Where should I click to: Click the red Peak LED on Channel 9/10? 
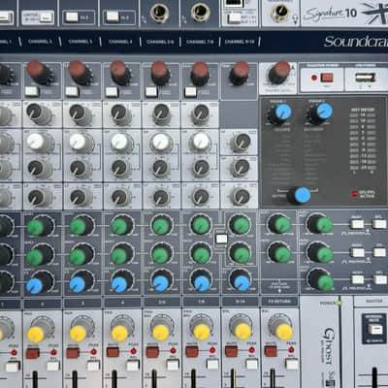click(x=251, y=350)
